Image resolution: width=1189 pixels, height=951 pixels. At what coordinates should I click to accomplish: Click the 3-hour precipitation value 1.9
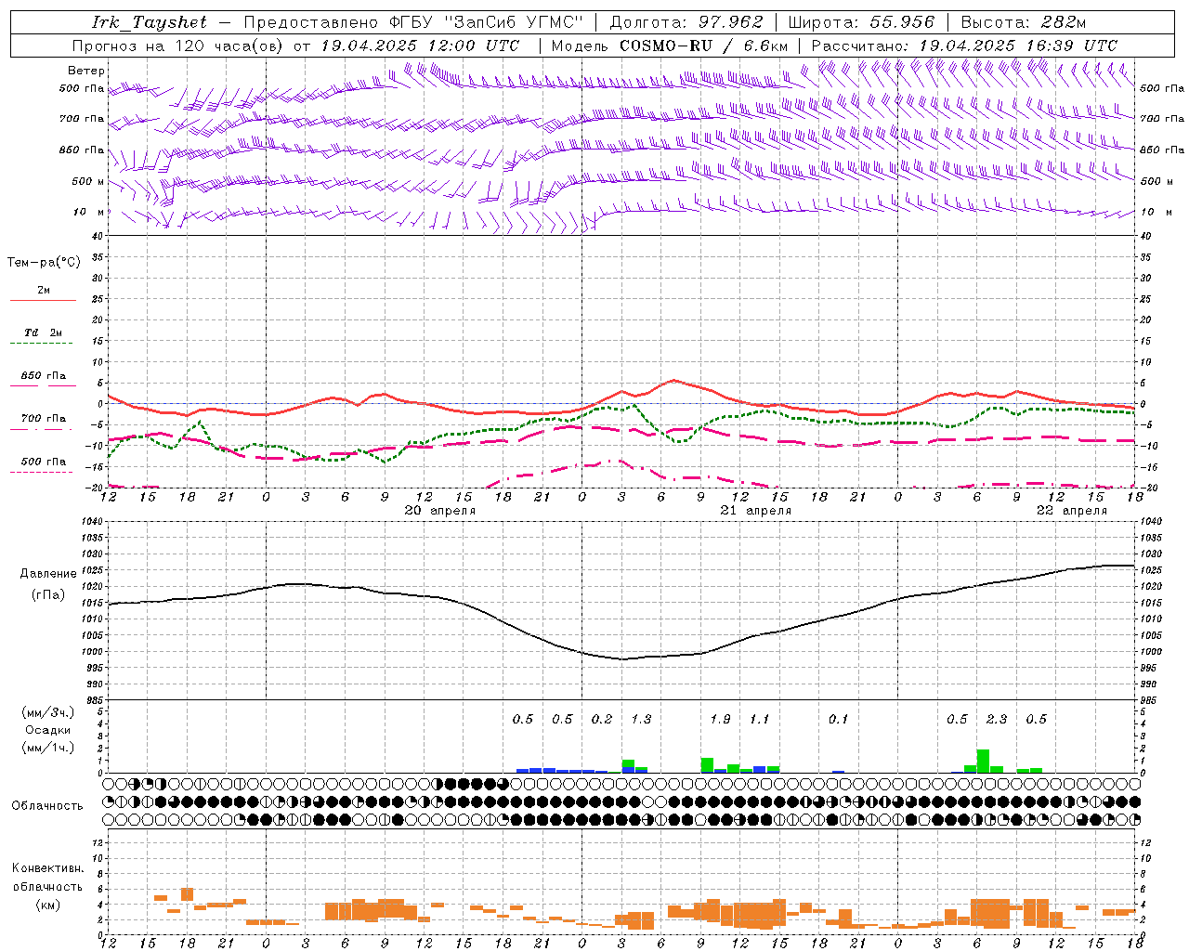(x=720, y=719)
